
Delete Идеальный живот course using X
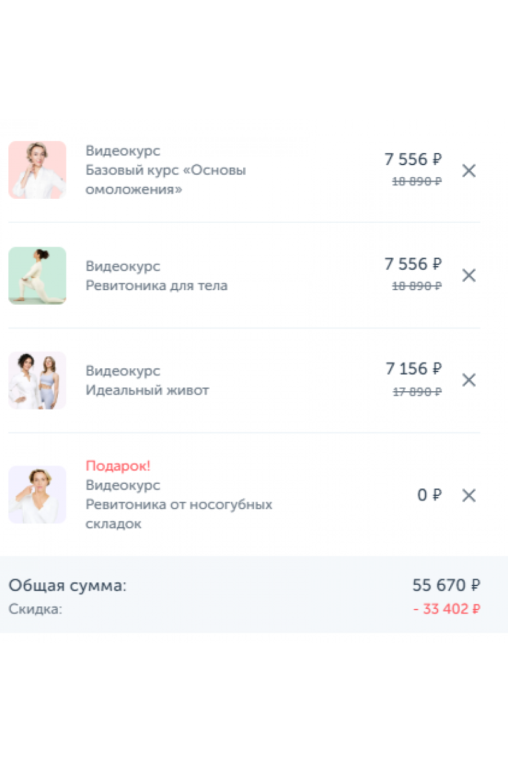pyautogui.click(x=469, y=380)
